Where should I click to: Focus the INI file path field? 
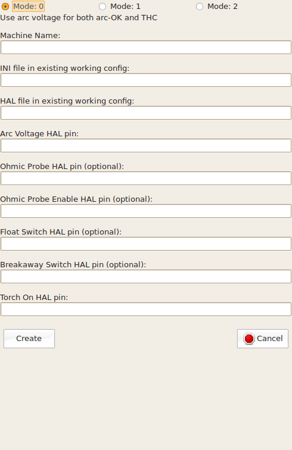point(146,80)
